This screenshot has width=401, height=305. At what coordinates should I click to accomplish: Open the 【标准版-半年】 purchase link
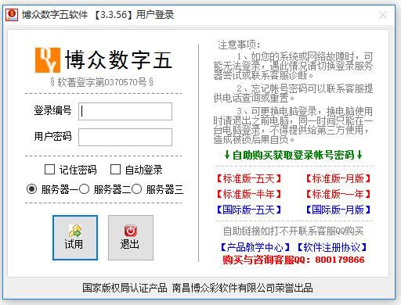point(249,194)
